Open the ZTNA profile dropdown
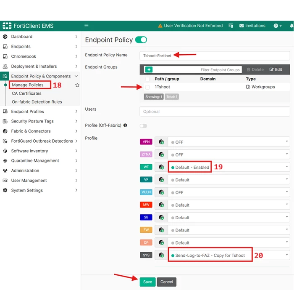This screenshot has width=294, height=290. pyautogui.click(x=229, y=154)
